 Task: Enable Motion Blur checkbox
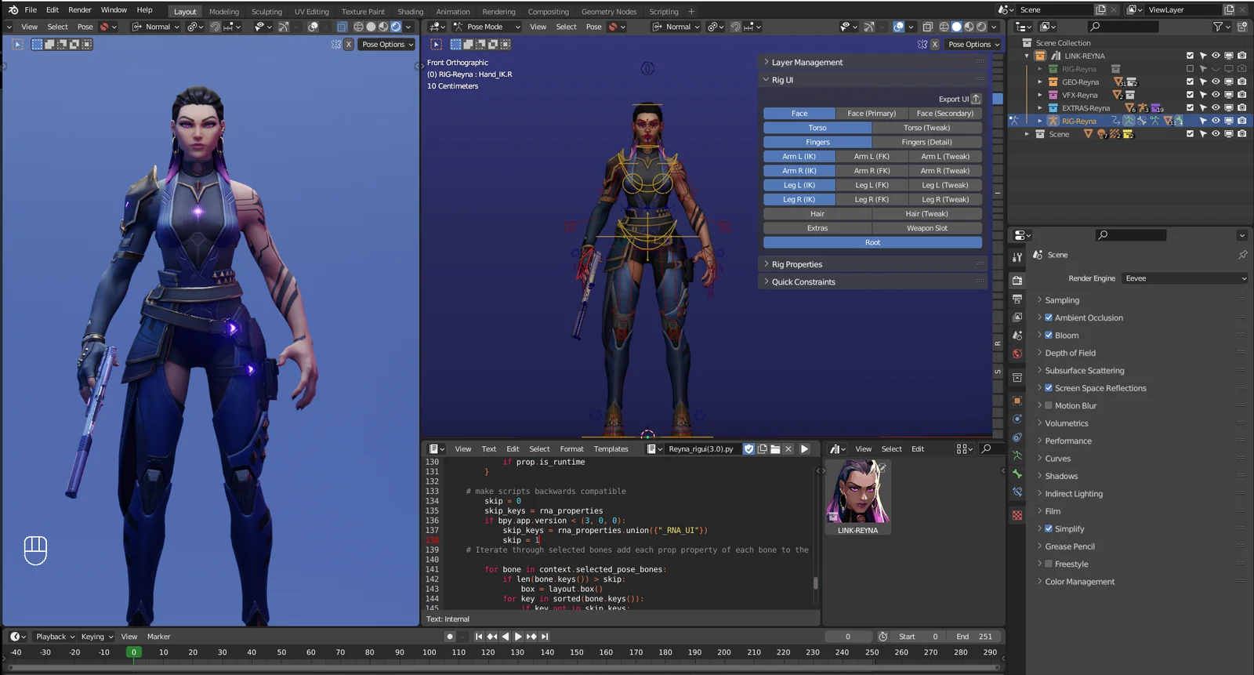(1049, 405)
